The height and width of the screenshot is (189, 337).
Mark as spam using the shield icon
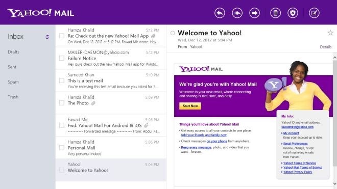[293, 13]
